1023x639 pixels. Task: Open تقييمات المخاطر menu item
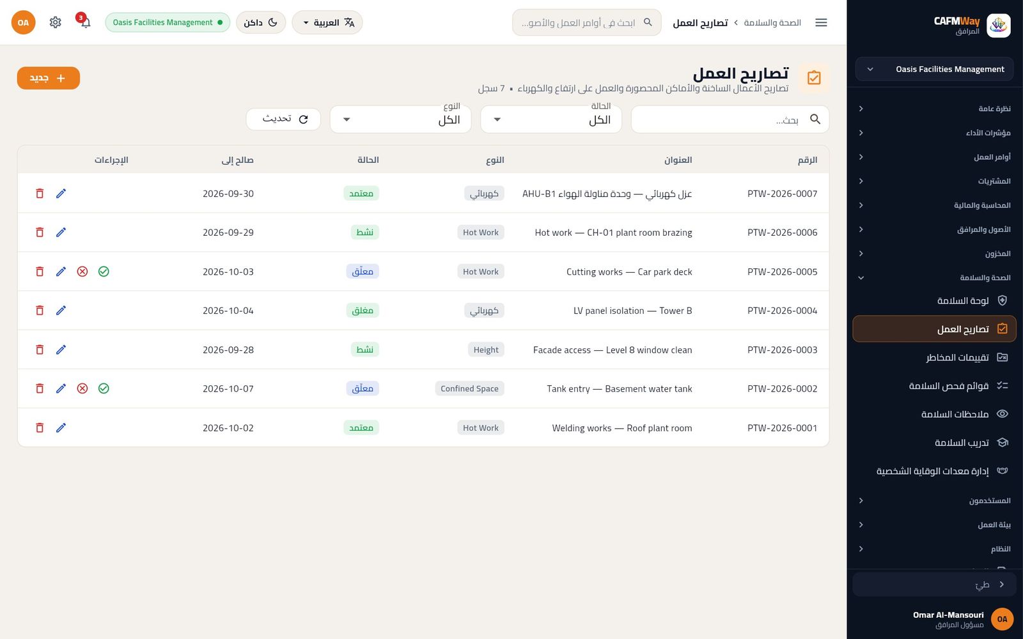[935, 357]
